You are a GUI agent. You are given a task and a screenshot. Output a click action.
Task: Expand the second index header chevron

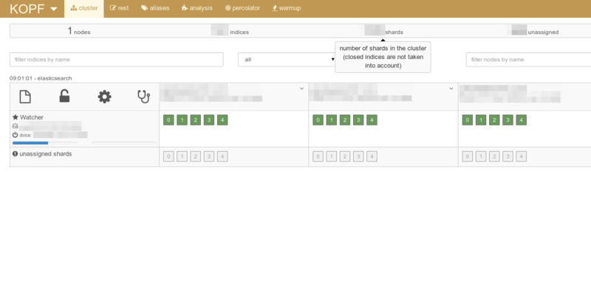point(451,89)
